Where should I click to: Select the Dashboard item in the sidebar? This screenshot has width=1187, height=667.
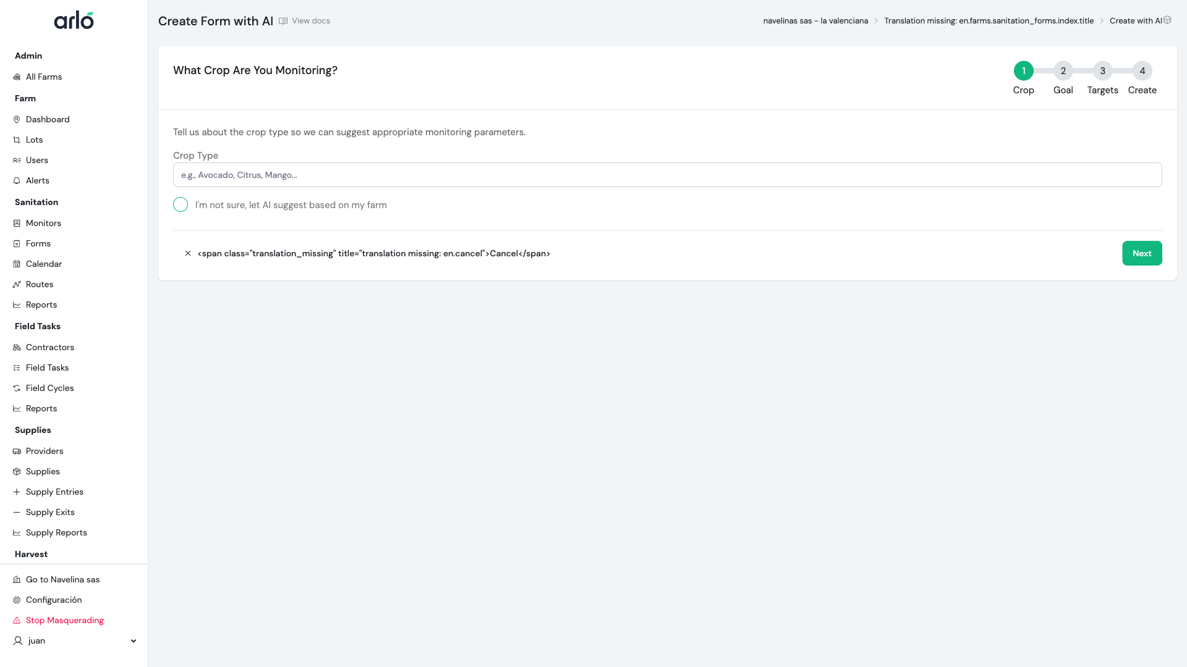pos(48,119)
